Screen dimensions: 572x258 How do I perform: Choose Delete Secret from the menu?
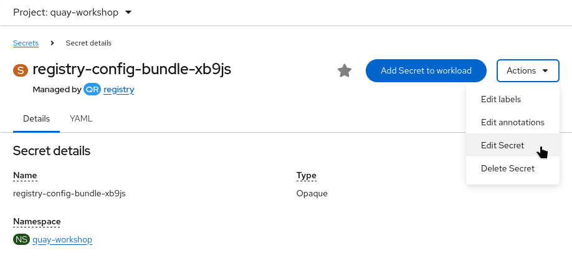[507, 168]
